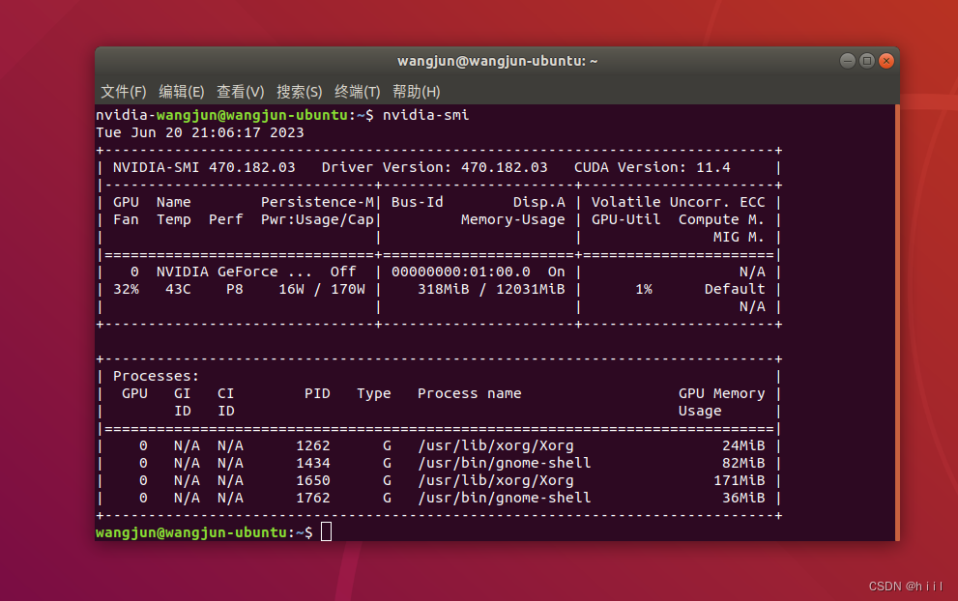Viewport: 958px width, 601px height.
Task: Close the terminal window
Action: pyautogui.click(x=886, y=61)
